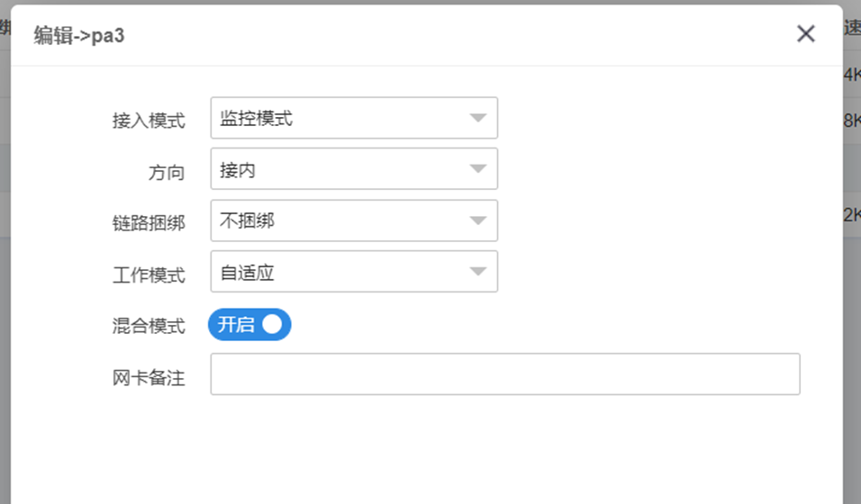Click the 工作模式 label

tap(149, 274)
